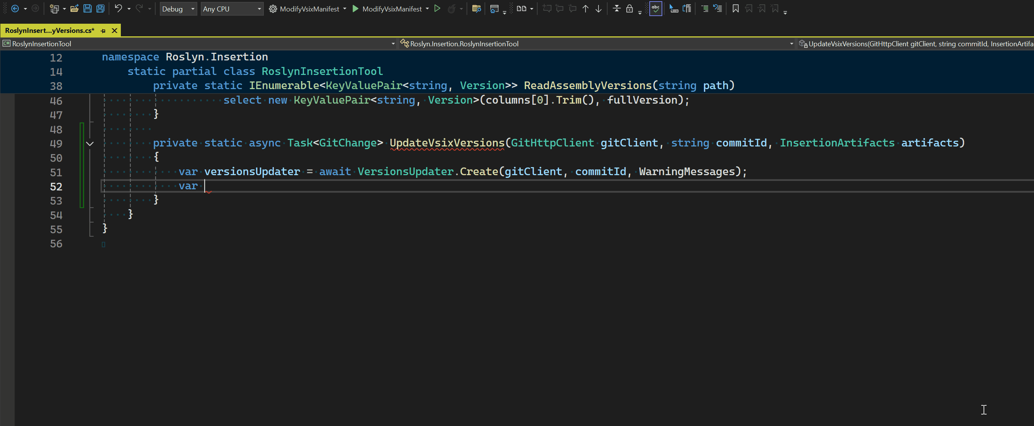This screenshot has height=426, width=1034.
Task: Click the UpdateVsixVersions method name
Action: pyautogui.click(x=447, y=143)
